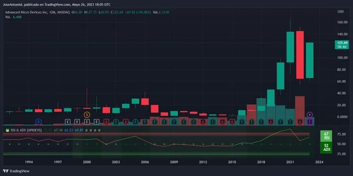Image resolution: width=353 pixels, height=176 pixels.
Task: Click the Advanced Micro Devices Inc symbol title
Action: tap(26, 12)
